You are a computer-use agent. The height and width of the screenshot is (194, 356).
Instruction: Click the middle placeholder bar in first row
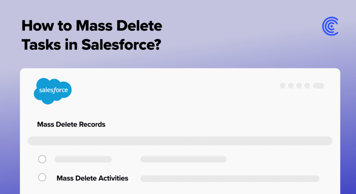point(184,159)
